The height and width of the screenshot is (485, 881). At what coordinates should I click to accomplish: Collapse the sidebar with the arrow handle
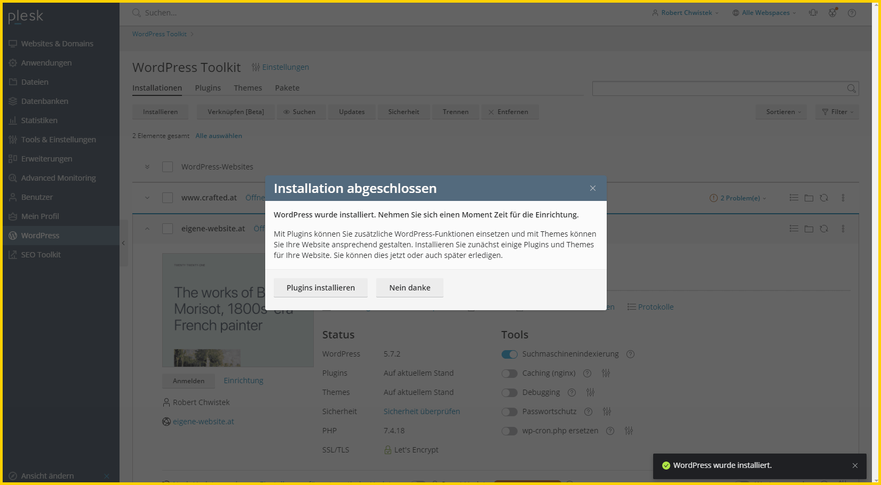point(123,243)
